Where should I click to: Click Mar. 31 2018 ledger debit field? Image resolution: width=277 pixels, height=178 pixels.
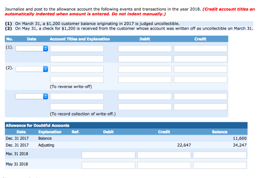(x=108, y=155)
